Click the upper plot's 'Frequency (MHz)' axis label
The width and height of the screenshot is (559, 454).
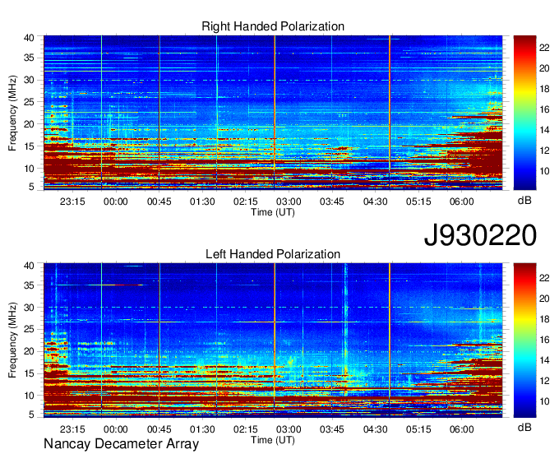12,113
